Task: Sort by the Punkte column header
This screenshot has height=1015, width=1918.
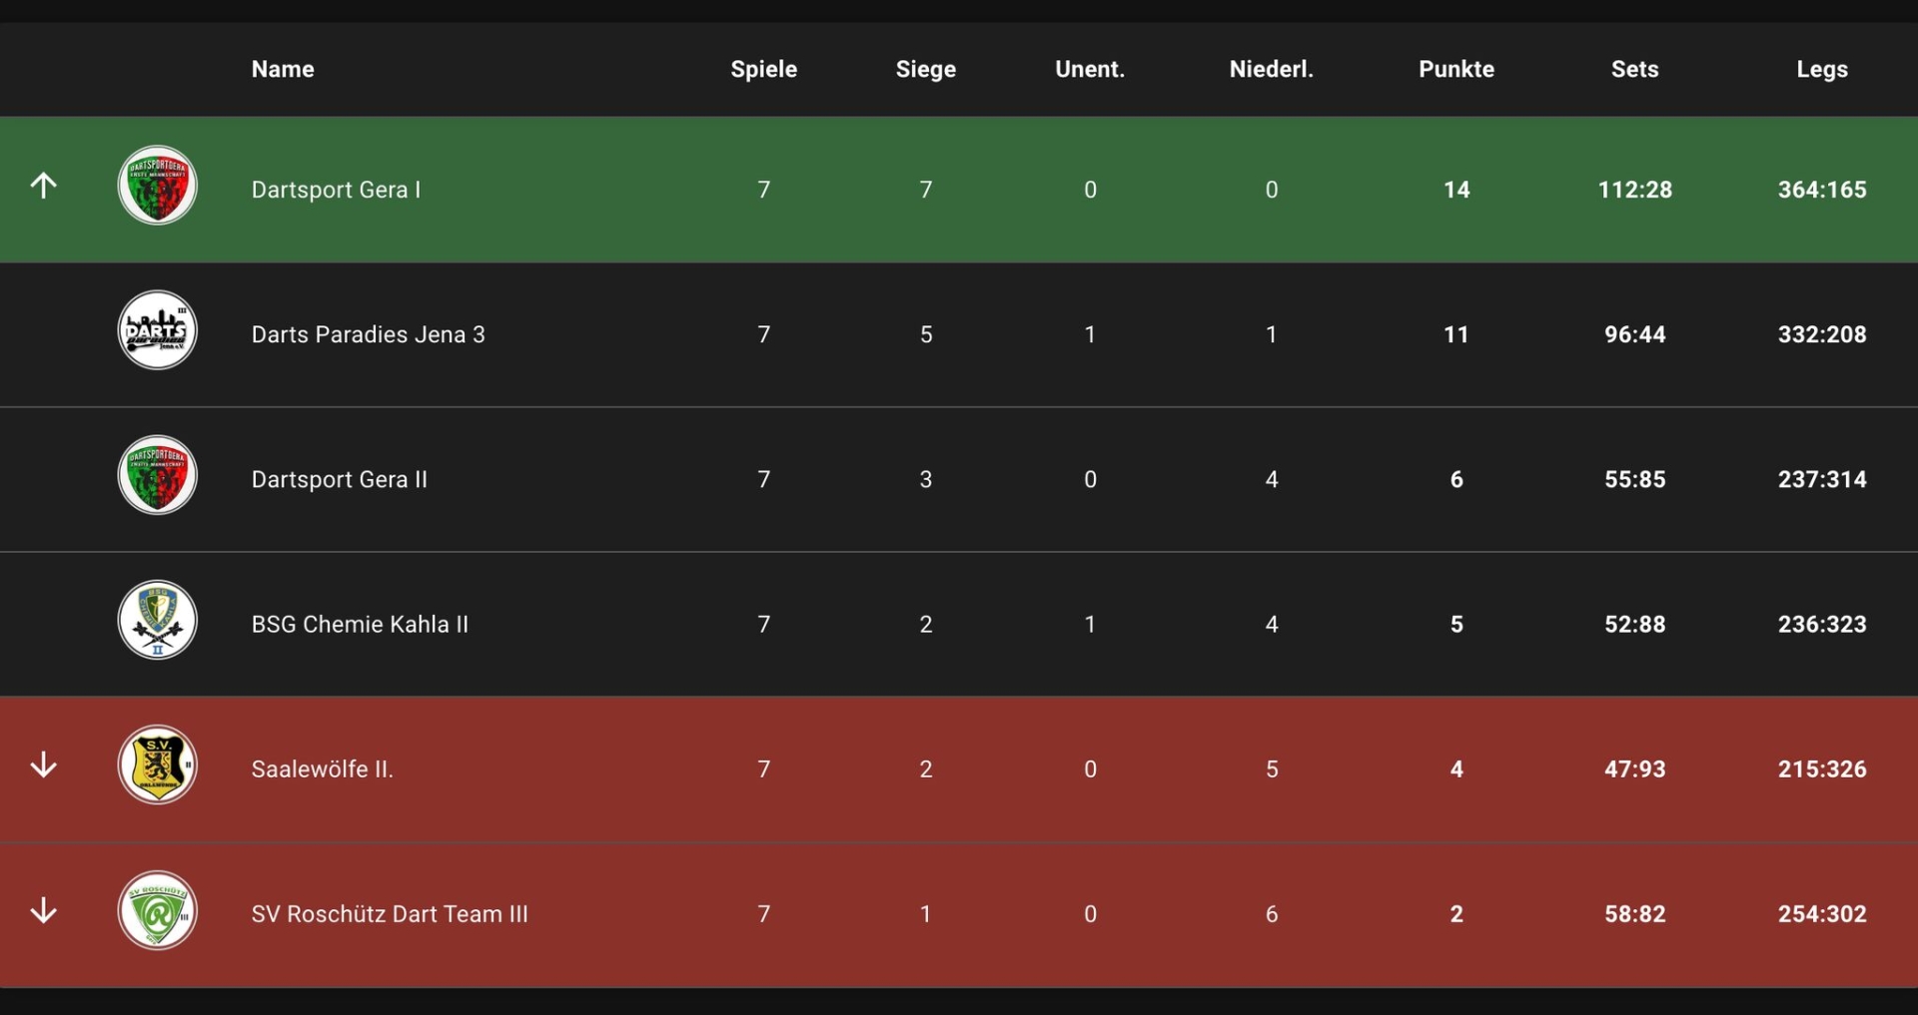Action: (1455, 69)
